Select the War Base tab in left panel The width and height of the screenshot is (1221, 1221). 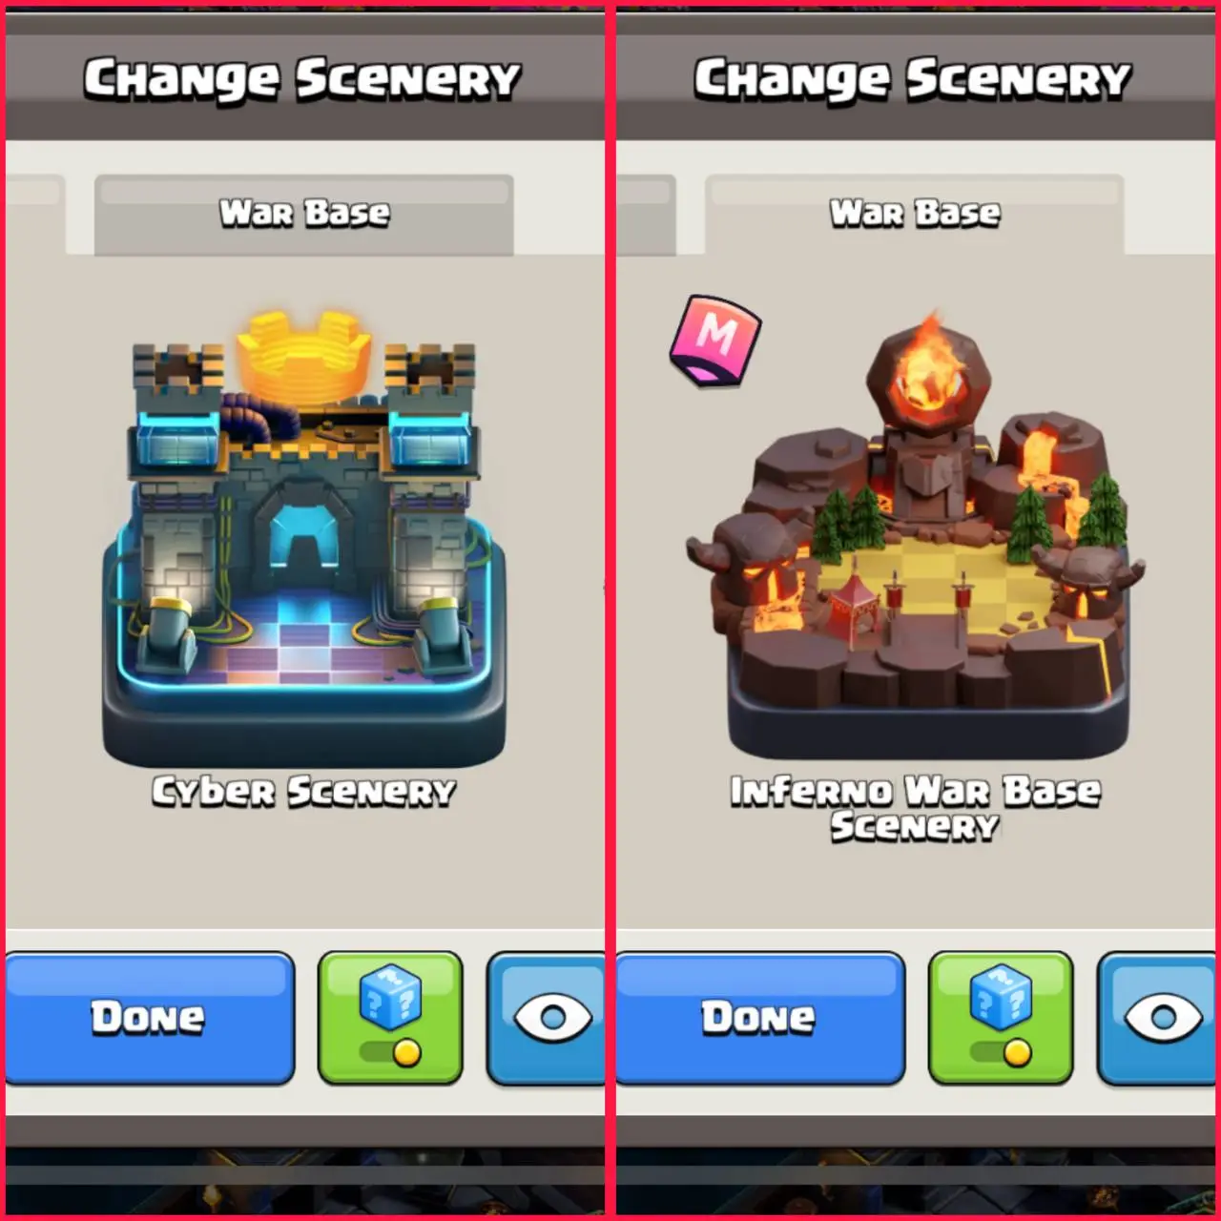coord(304,215)
